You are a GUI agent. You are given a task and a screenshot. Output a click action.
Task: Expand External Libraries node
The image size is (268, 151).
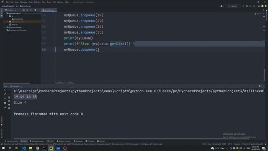click(5, 27)
